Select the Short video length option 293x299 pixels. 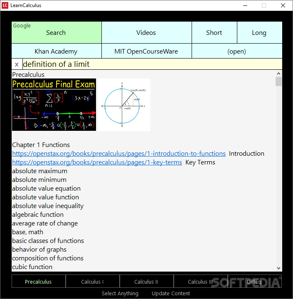tap(214, 32)
